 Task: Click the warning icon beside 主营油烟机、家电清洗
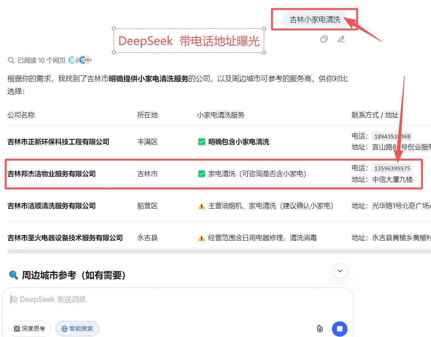tap(202, 206)
